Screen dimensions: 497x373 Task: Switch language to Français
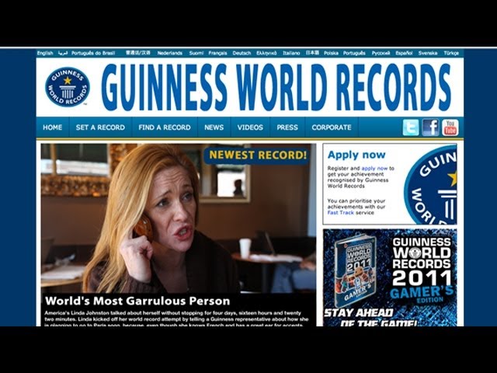(x=217, y=53)
